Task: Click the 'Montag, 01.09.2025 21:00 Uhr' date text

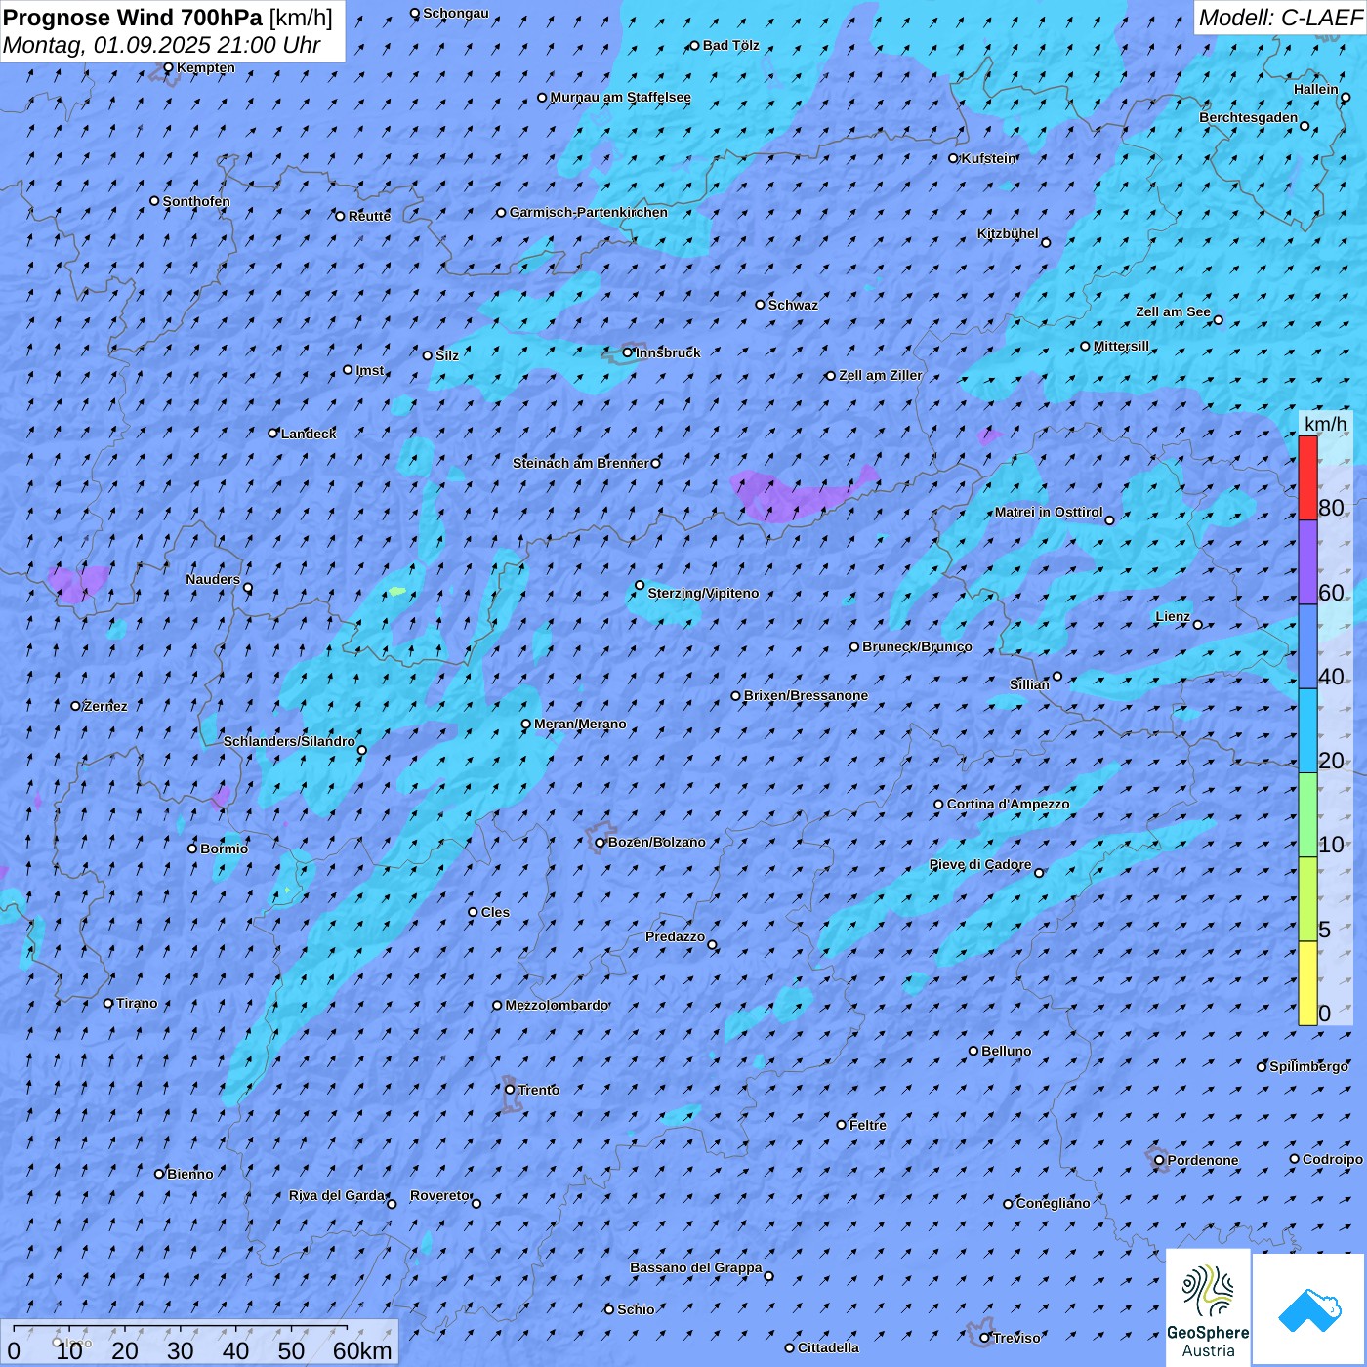Action: click(162, 45)
